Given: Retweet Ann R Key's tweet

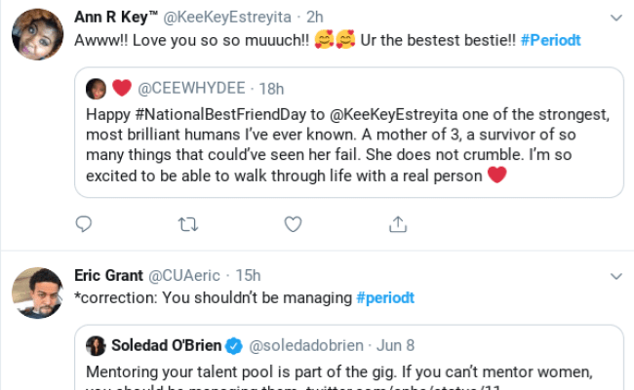Looking at the screenshot, I should tap(188, 224).
